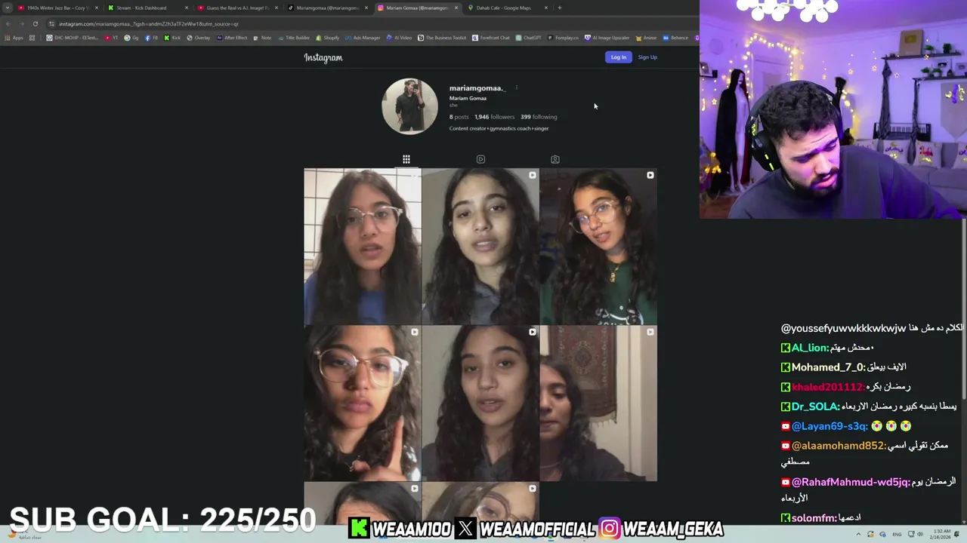The height and width of the screenshot is (543, 967).
Task: Open the Forefront Chat bookmark
Action: tap(491, 38)
